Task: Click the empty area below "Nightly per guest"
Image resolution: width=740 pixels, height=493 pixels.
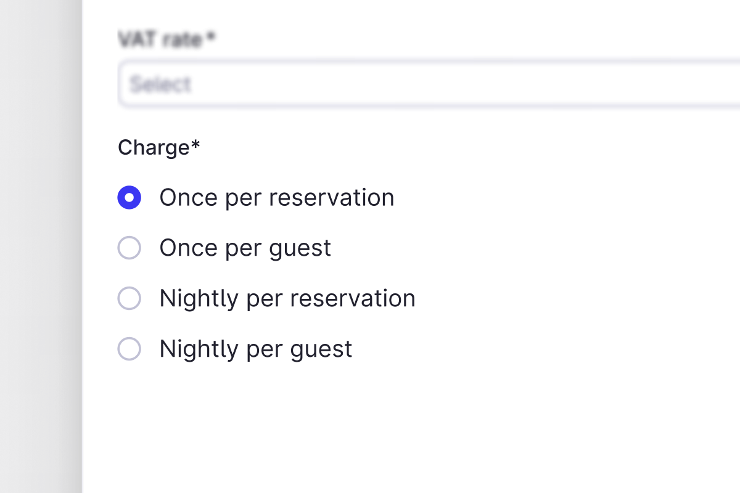Action: (370, 425)
